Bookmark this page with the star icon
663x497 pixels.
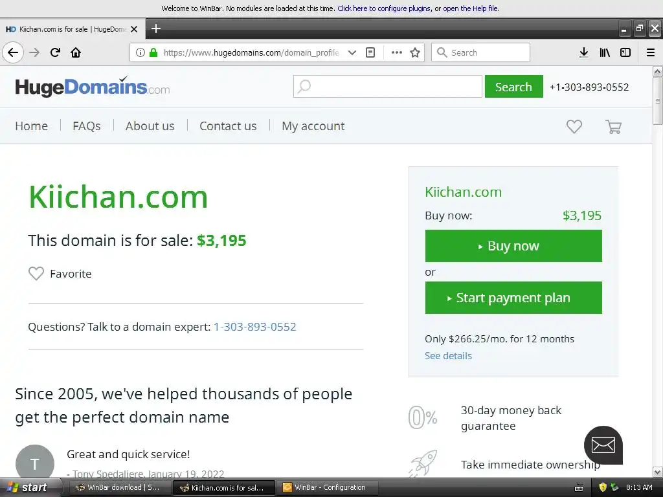pyautogui.click(x=415, y=52)
